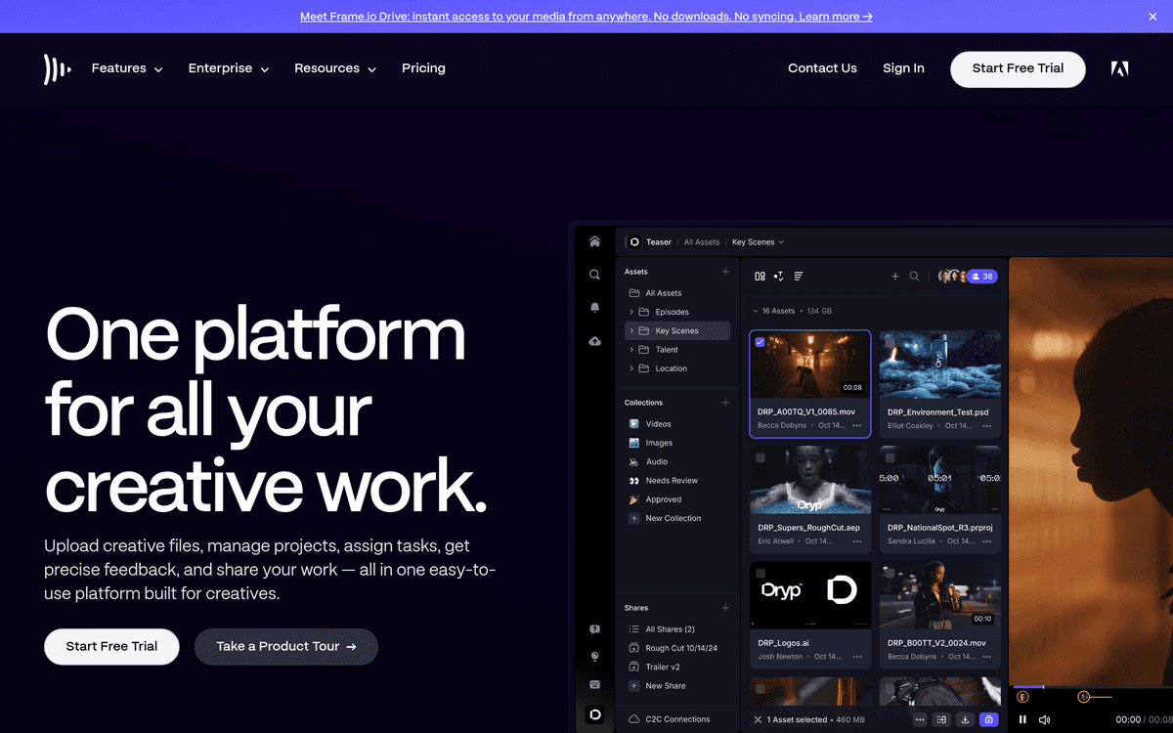Select the DRP_Logos.ai checkbox
The width and height of the screenshot is (1173, 733).
[x=760, y=573]
